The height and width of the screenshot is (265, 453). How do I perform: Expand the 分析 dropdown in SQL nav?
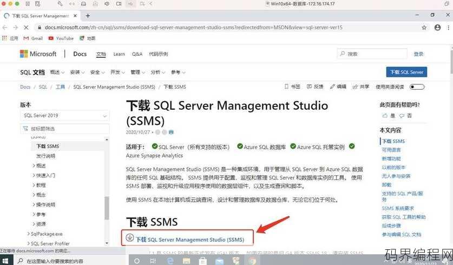pos(158,72)
